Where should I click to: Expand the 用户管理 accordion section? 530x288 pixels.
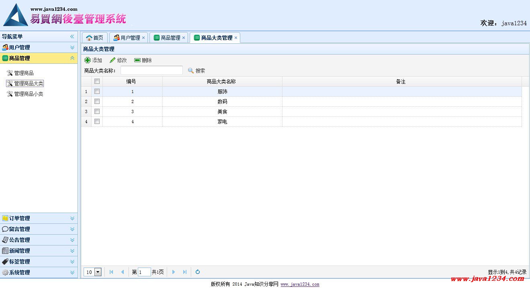[72, 47]
